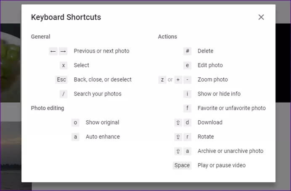Click the 'e' key badge for Edit photo

pos(187,65)
